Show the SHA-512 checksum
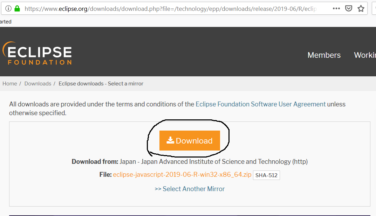Image resolution: width=376 pixels, height=216 pixels. (266, 175)
